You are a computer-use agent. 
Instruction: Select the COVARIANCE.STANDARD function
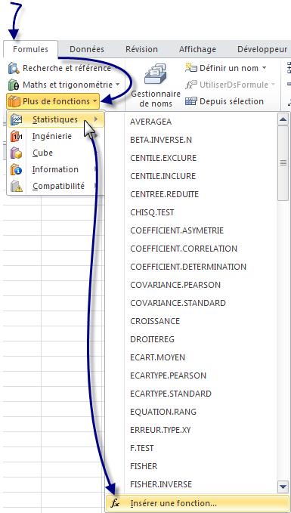point(178,303)
